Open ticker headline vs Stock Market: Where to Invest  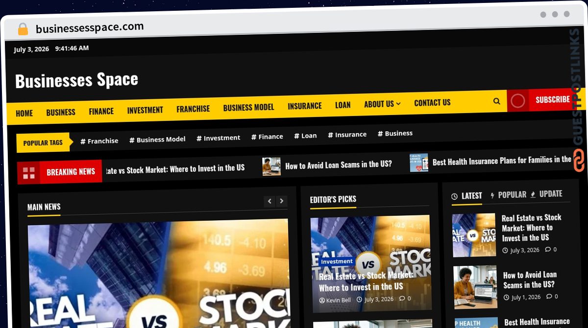pyautogui.click(x=175, y=169)
